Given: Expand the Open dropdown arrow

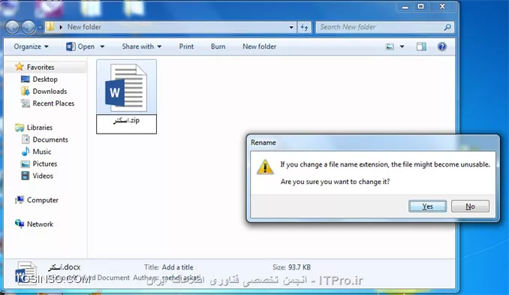Looking at the screenshot, I should click(102, 47).
